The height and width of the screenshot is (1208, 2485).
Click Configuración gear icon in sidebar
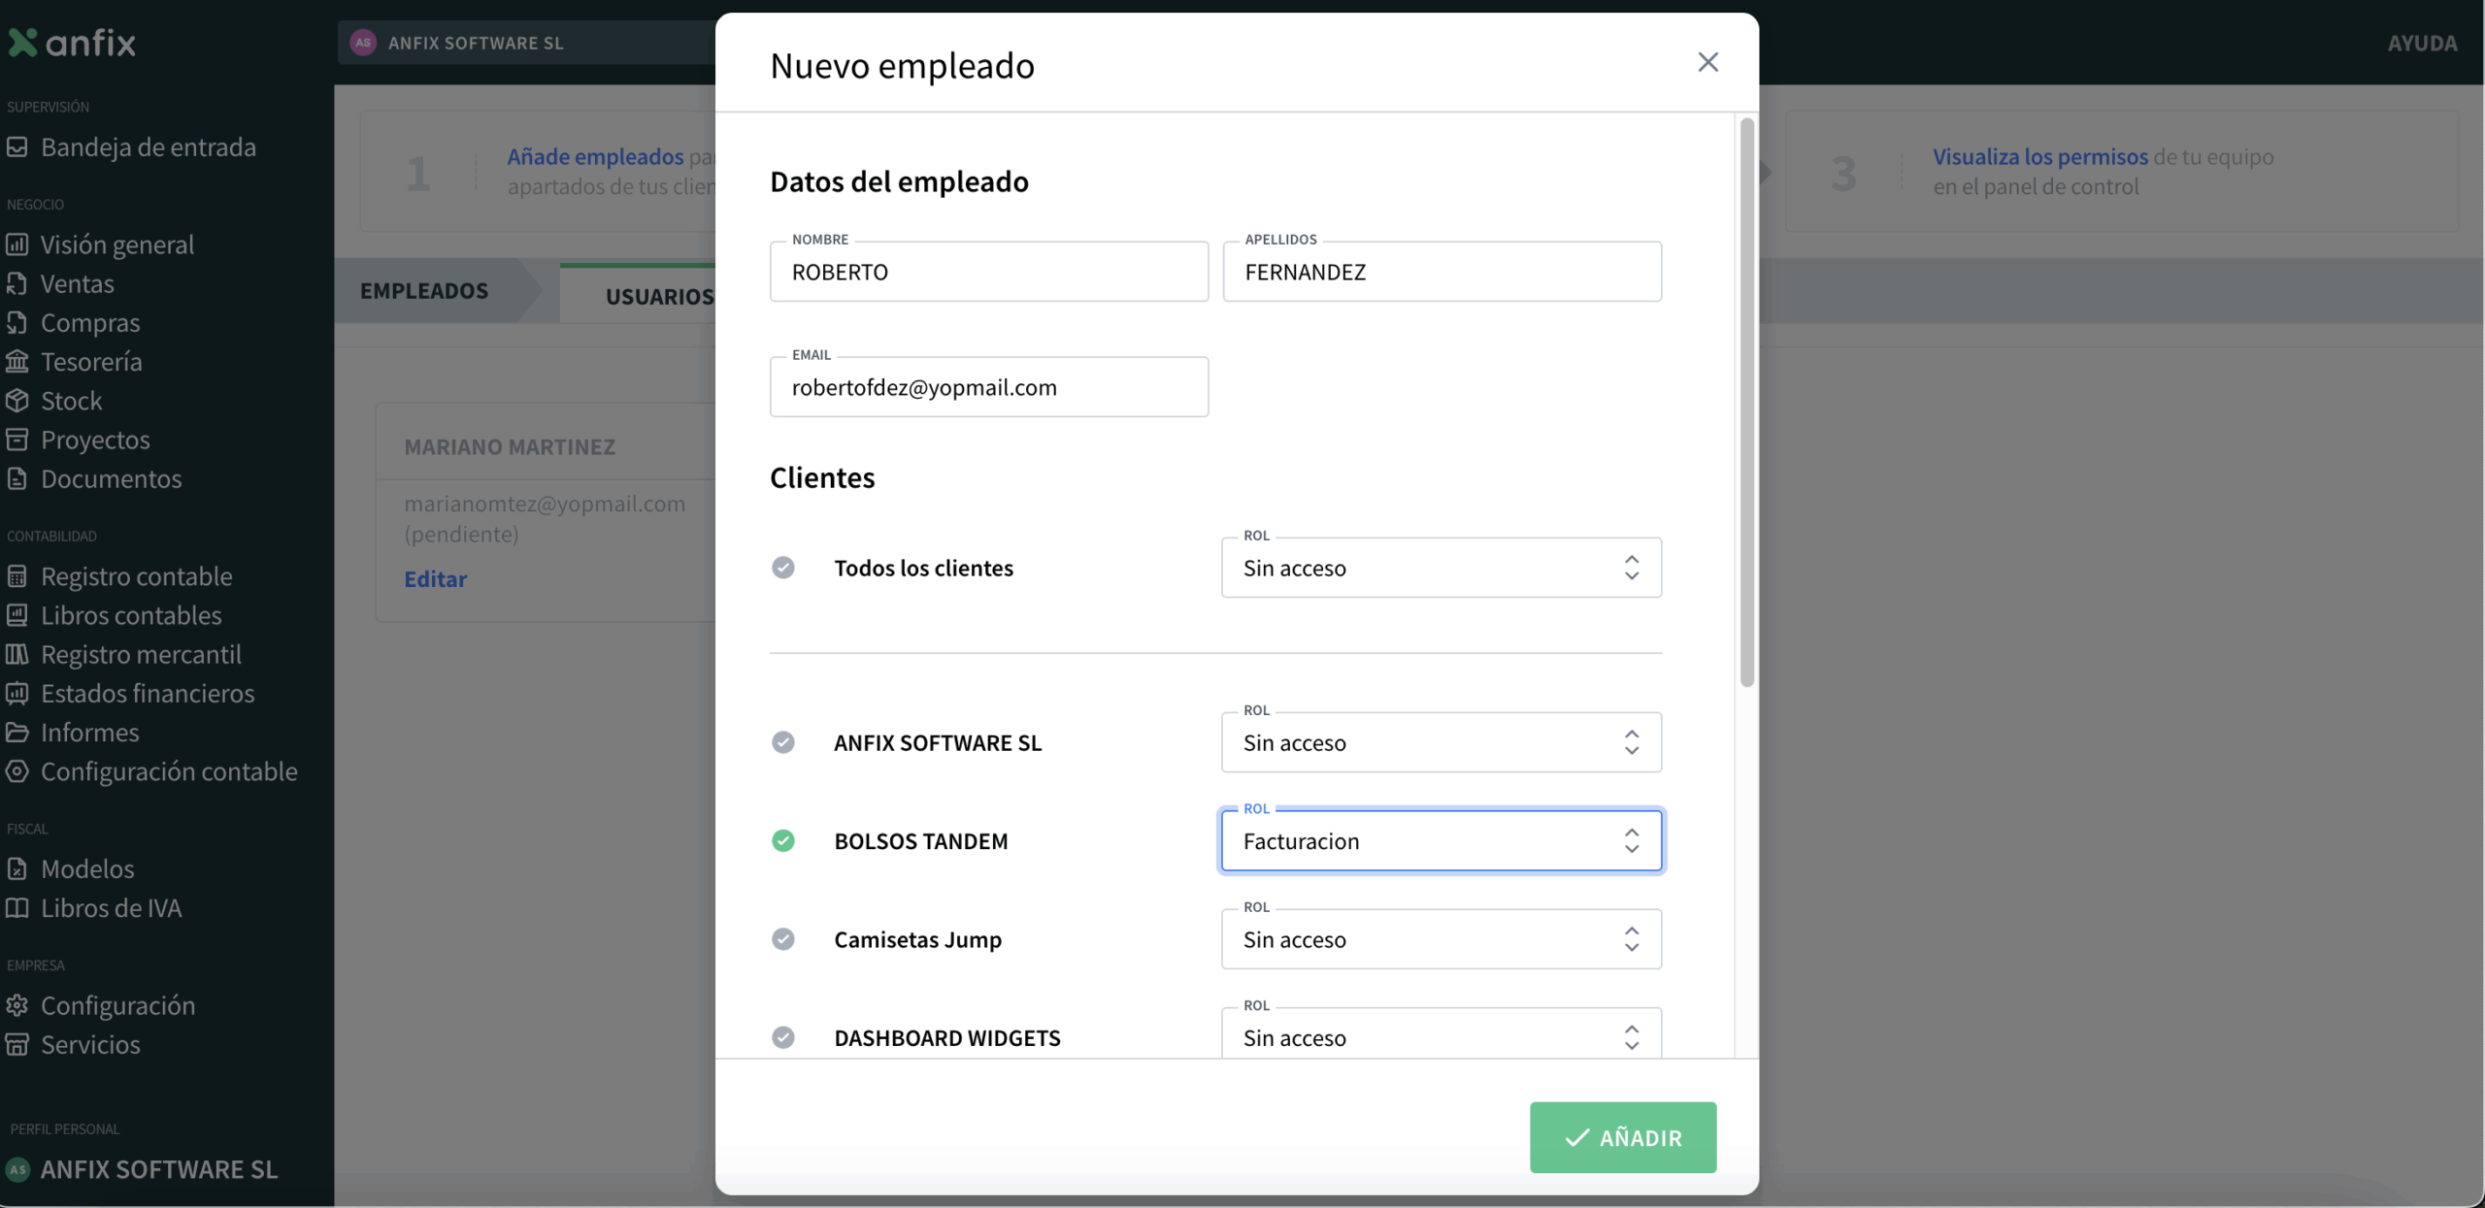(17, 1005)
